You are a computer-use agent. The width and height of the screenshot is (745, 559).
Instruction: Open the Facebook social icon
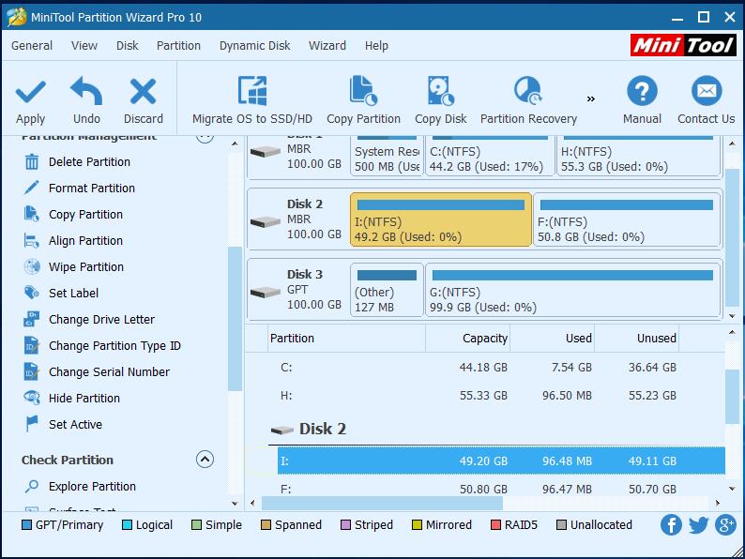[x=671, y=525]
